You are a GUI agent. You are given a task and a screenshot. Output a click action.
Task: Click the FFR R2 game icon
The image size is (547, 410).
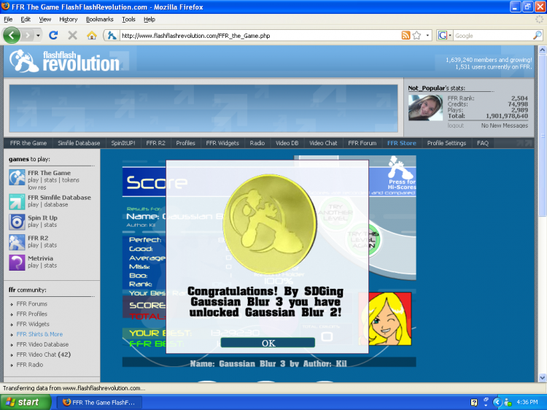[17, 242]
